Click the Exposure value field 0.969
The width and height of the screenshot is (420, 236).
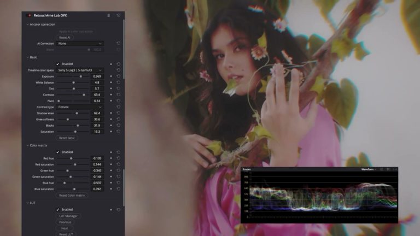[97, 76]
